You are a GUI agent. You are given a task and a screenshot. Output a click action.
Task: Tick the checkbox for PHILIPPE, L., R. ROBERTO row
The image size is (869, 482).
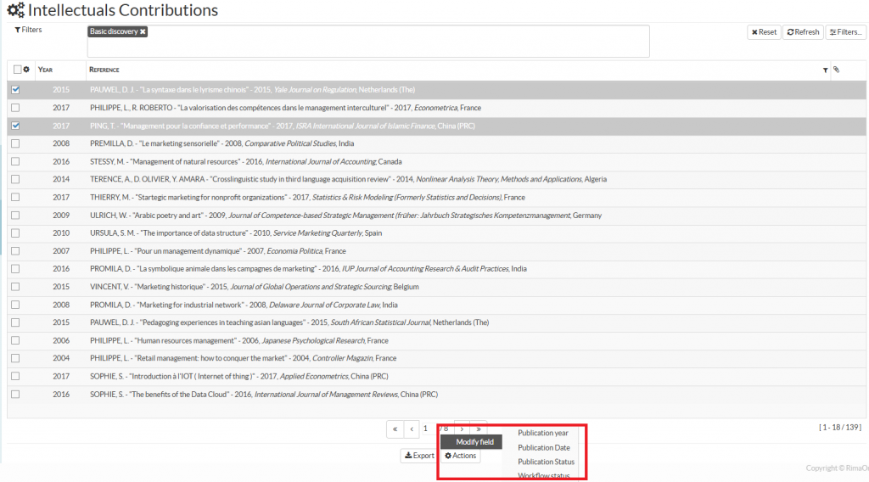coord(15,108)
